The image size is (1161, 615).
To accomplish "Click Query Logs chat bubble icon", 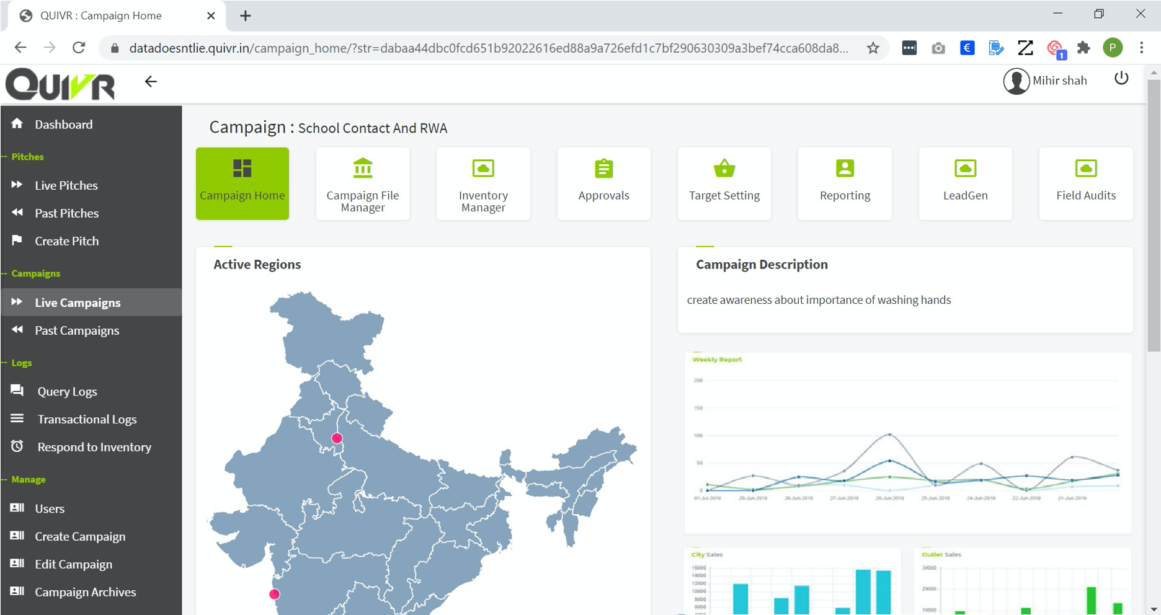I will tap(17, 390).
